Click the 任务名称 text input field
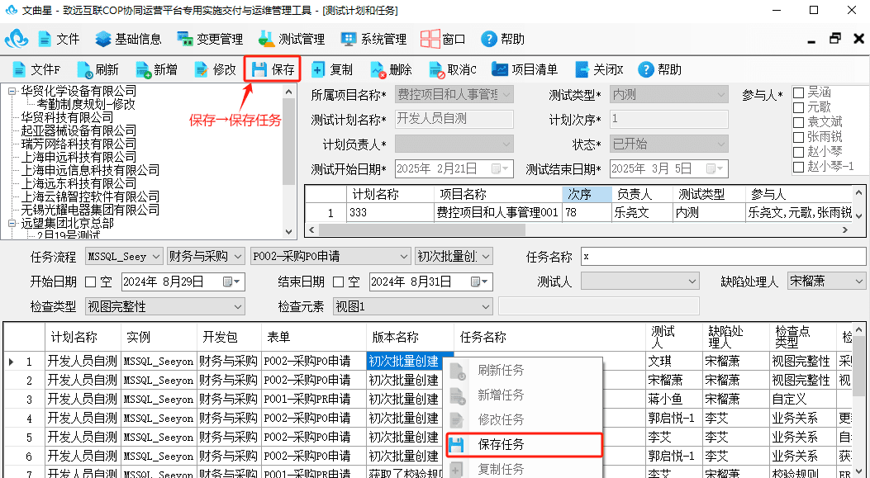Image resolution: width=870 pixels, height=478 pixels. coord(722,257)
